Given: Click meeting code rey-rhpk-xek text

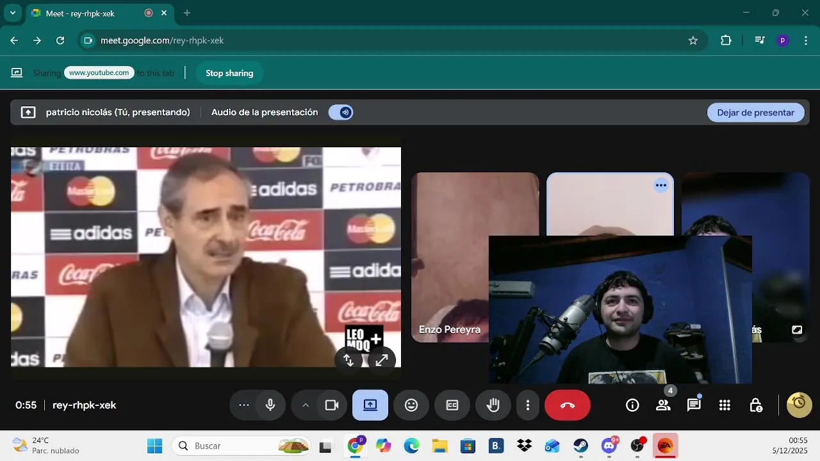Looking at the screenshot, I should (84, 405).
